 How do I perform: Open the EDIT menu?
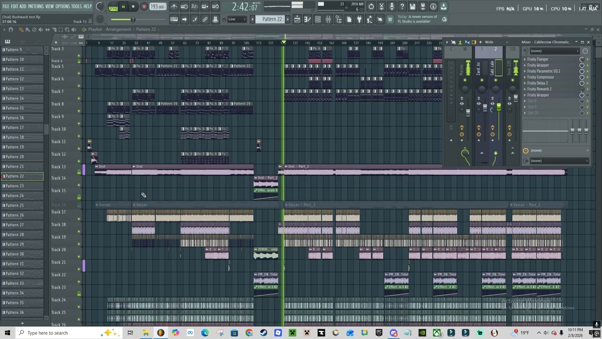15,7
